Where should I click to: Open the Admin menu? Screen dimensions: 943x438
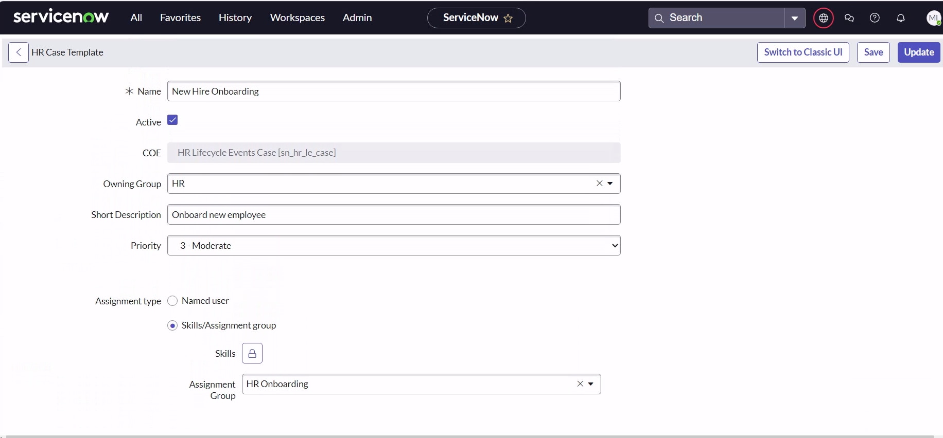click(x=357, y=17)
